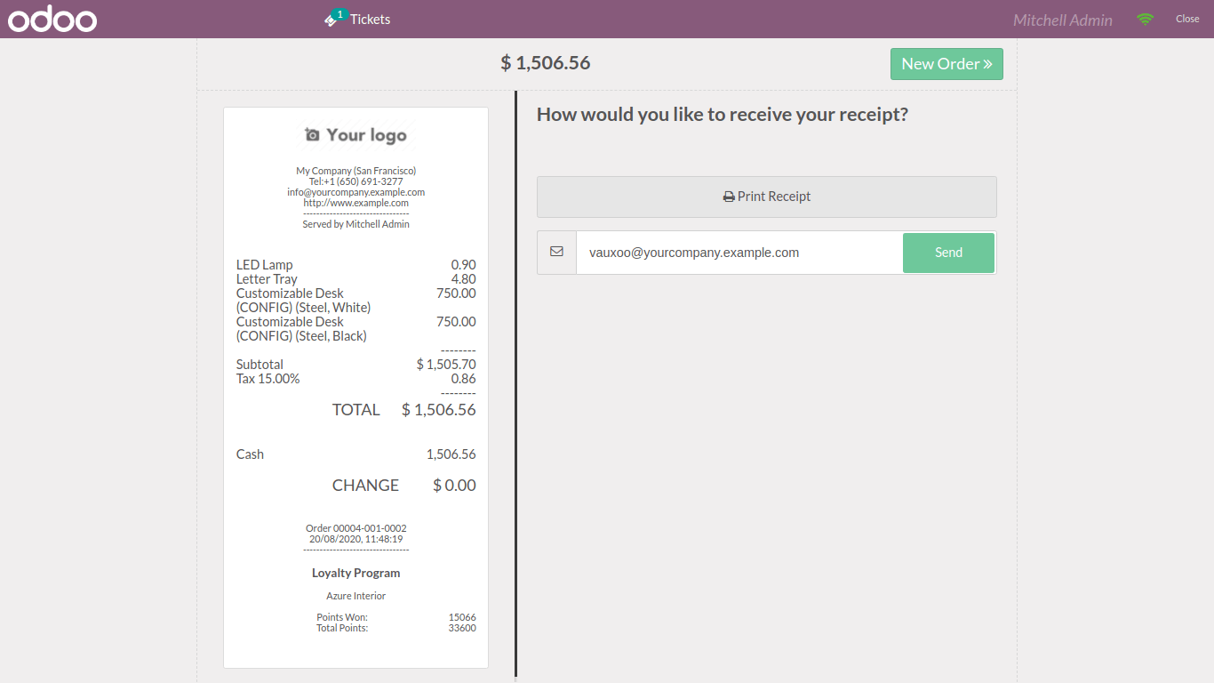Focus the receipt email address field

coord(739,253)
